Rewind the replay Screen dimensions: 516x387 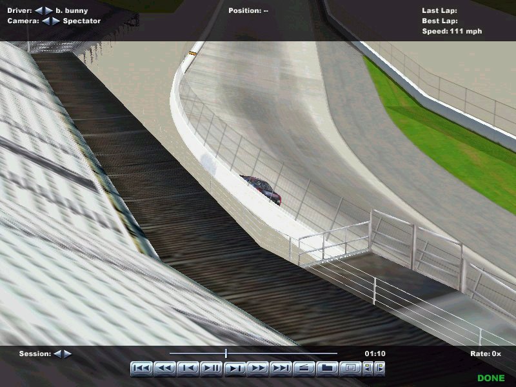164,368
